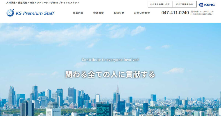Click the tagline 人材派遣・受注代行・物流アウトソーシング text
Image resolution: width=221 pixels, height=122 pixels.
pyautogui.click(x=43, y=2)
